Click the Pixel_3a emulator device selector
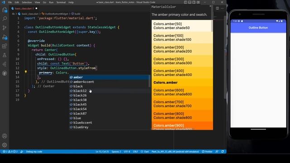Screen dimensions: 290x163 click(x=175, y=152)
